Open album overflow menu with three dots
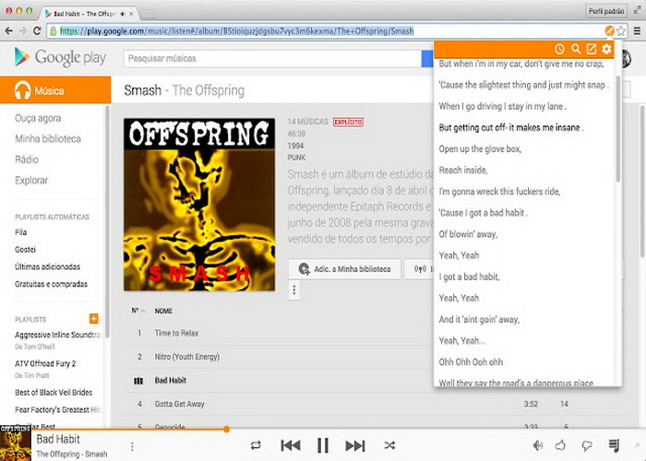 293,290
